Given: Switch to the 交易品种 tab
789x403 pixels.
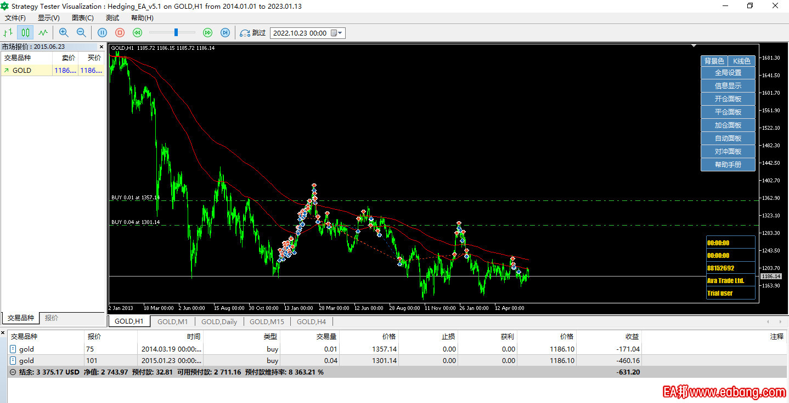Looking at the screenshot, I should tap(21, 318).
